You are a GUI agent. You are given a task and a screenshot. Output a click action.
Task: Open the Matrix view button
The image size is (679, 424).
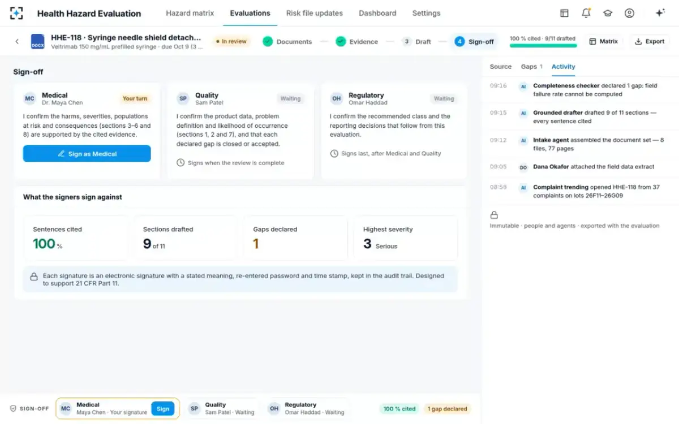(603, 41)
